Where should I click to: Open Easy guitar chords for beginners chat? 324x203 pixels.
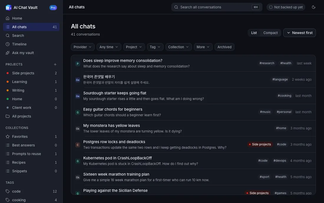(x=193, y=112)
